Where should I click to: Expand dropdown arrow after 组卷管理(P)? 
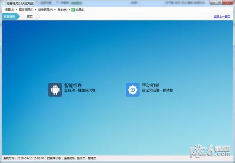click(54, 9)
